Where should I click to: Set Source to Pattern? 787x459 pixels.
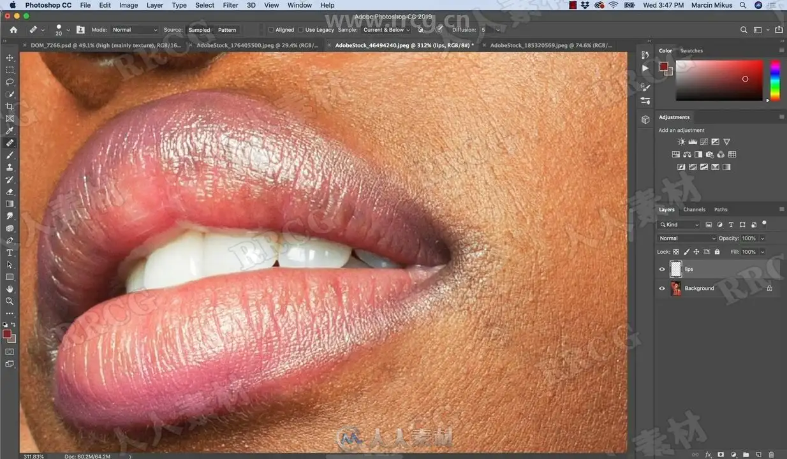pos(227,30)
